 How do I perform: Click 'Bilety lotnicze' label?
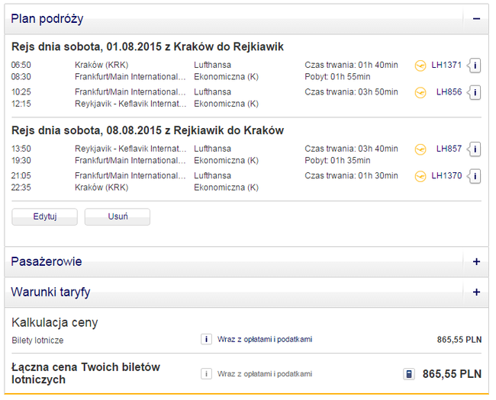pyautogui.click(x=37, y=341)
